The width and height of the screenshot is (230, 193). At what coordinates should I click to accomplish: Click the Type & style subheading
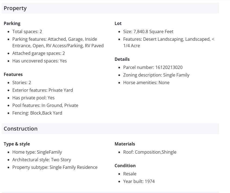(17, 144)
